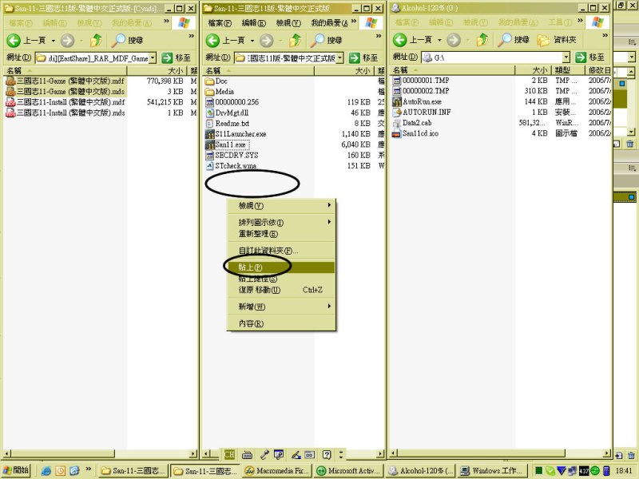639x479 pixels.
Task: Open Search in left Explorer window
Action: point(128,40)
